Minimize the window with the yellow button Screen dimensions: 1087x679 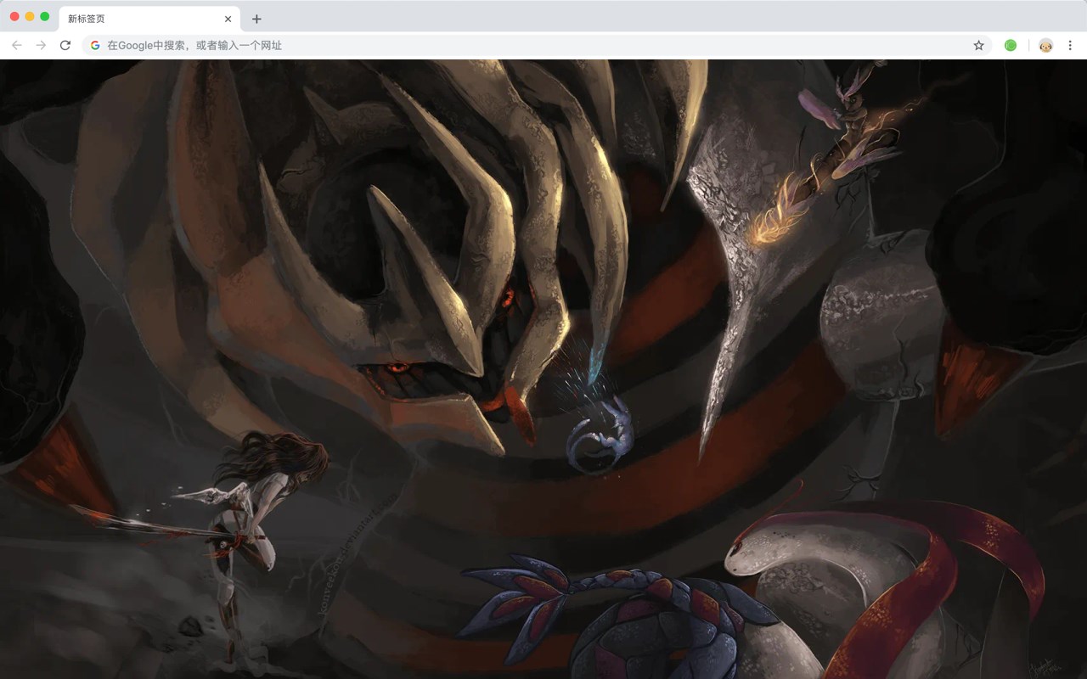30,16
